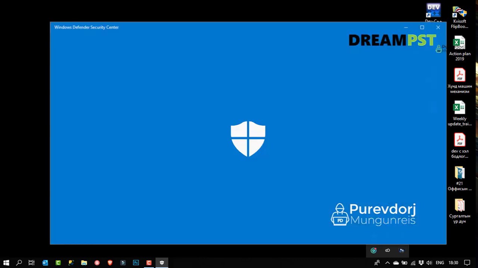Open the Windows Start menu
Screen dimensions: 478x268
[6, 263]
